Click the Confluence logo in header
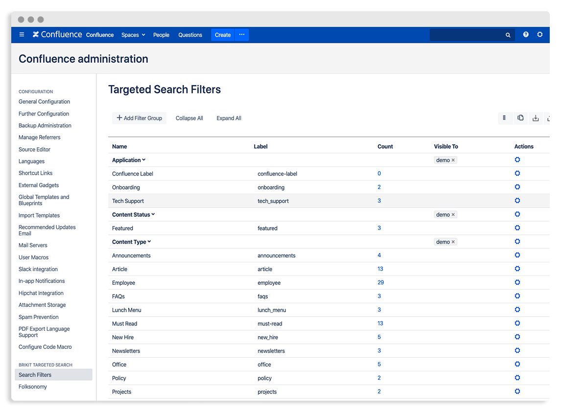Screen dimensions: 561x412 point(57,34)
